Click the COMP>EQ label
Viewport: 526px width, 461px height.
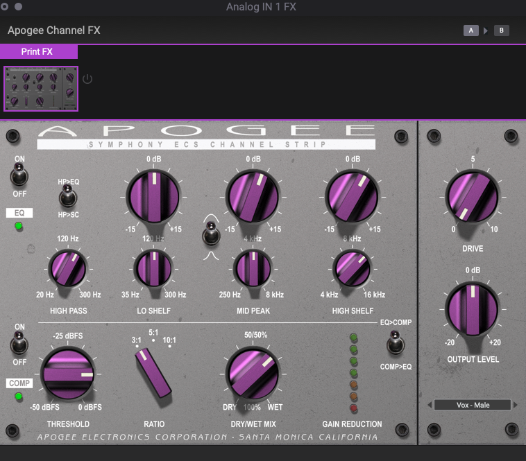click(396, 367)
